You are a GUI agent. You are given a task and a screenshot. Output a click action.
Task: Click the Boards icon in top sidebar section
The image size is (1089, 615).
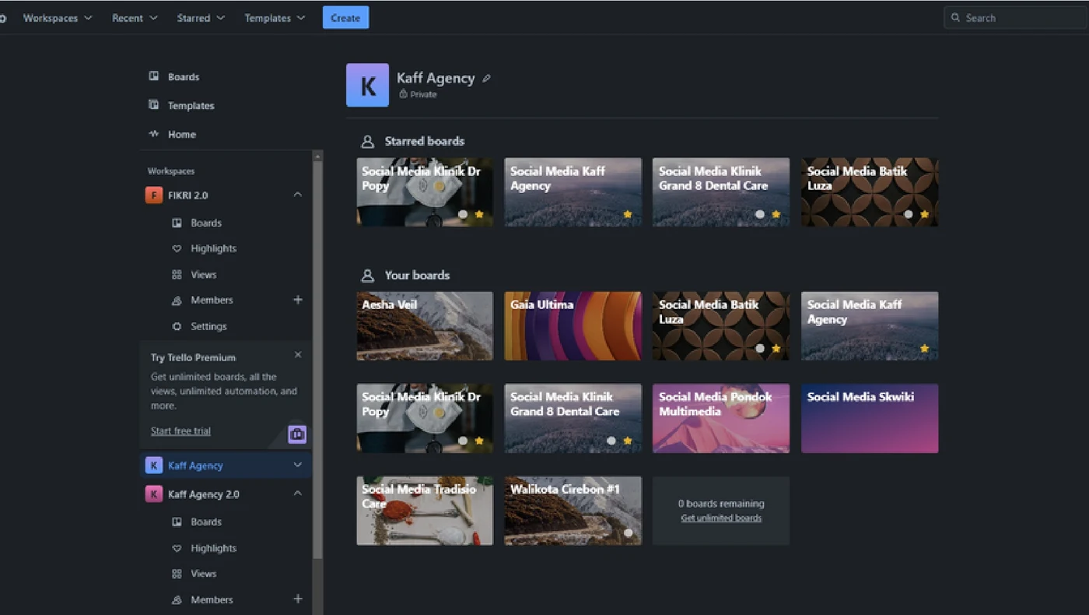click(x=154, y=76)
